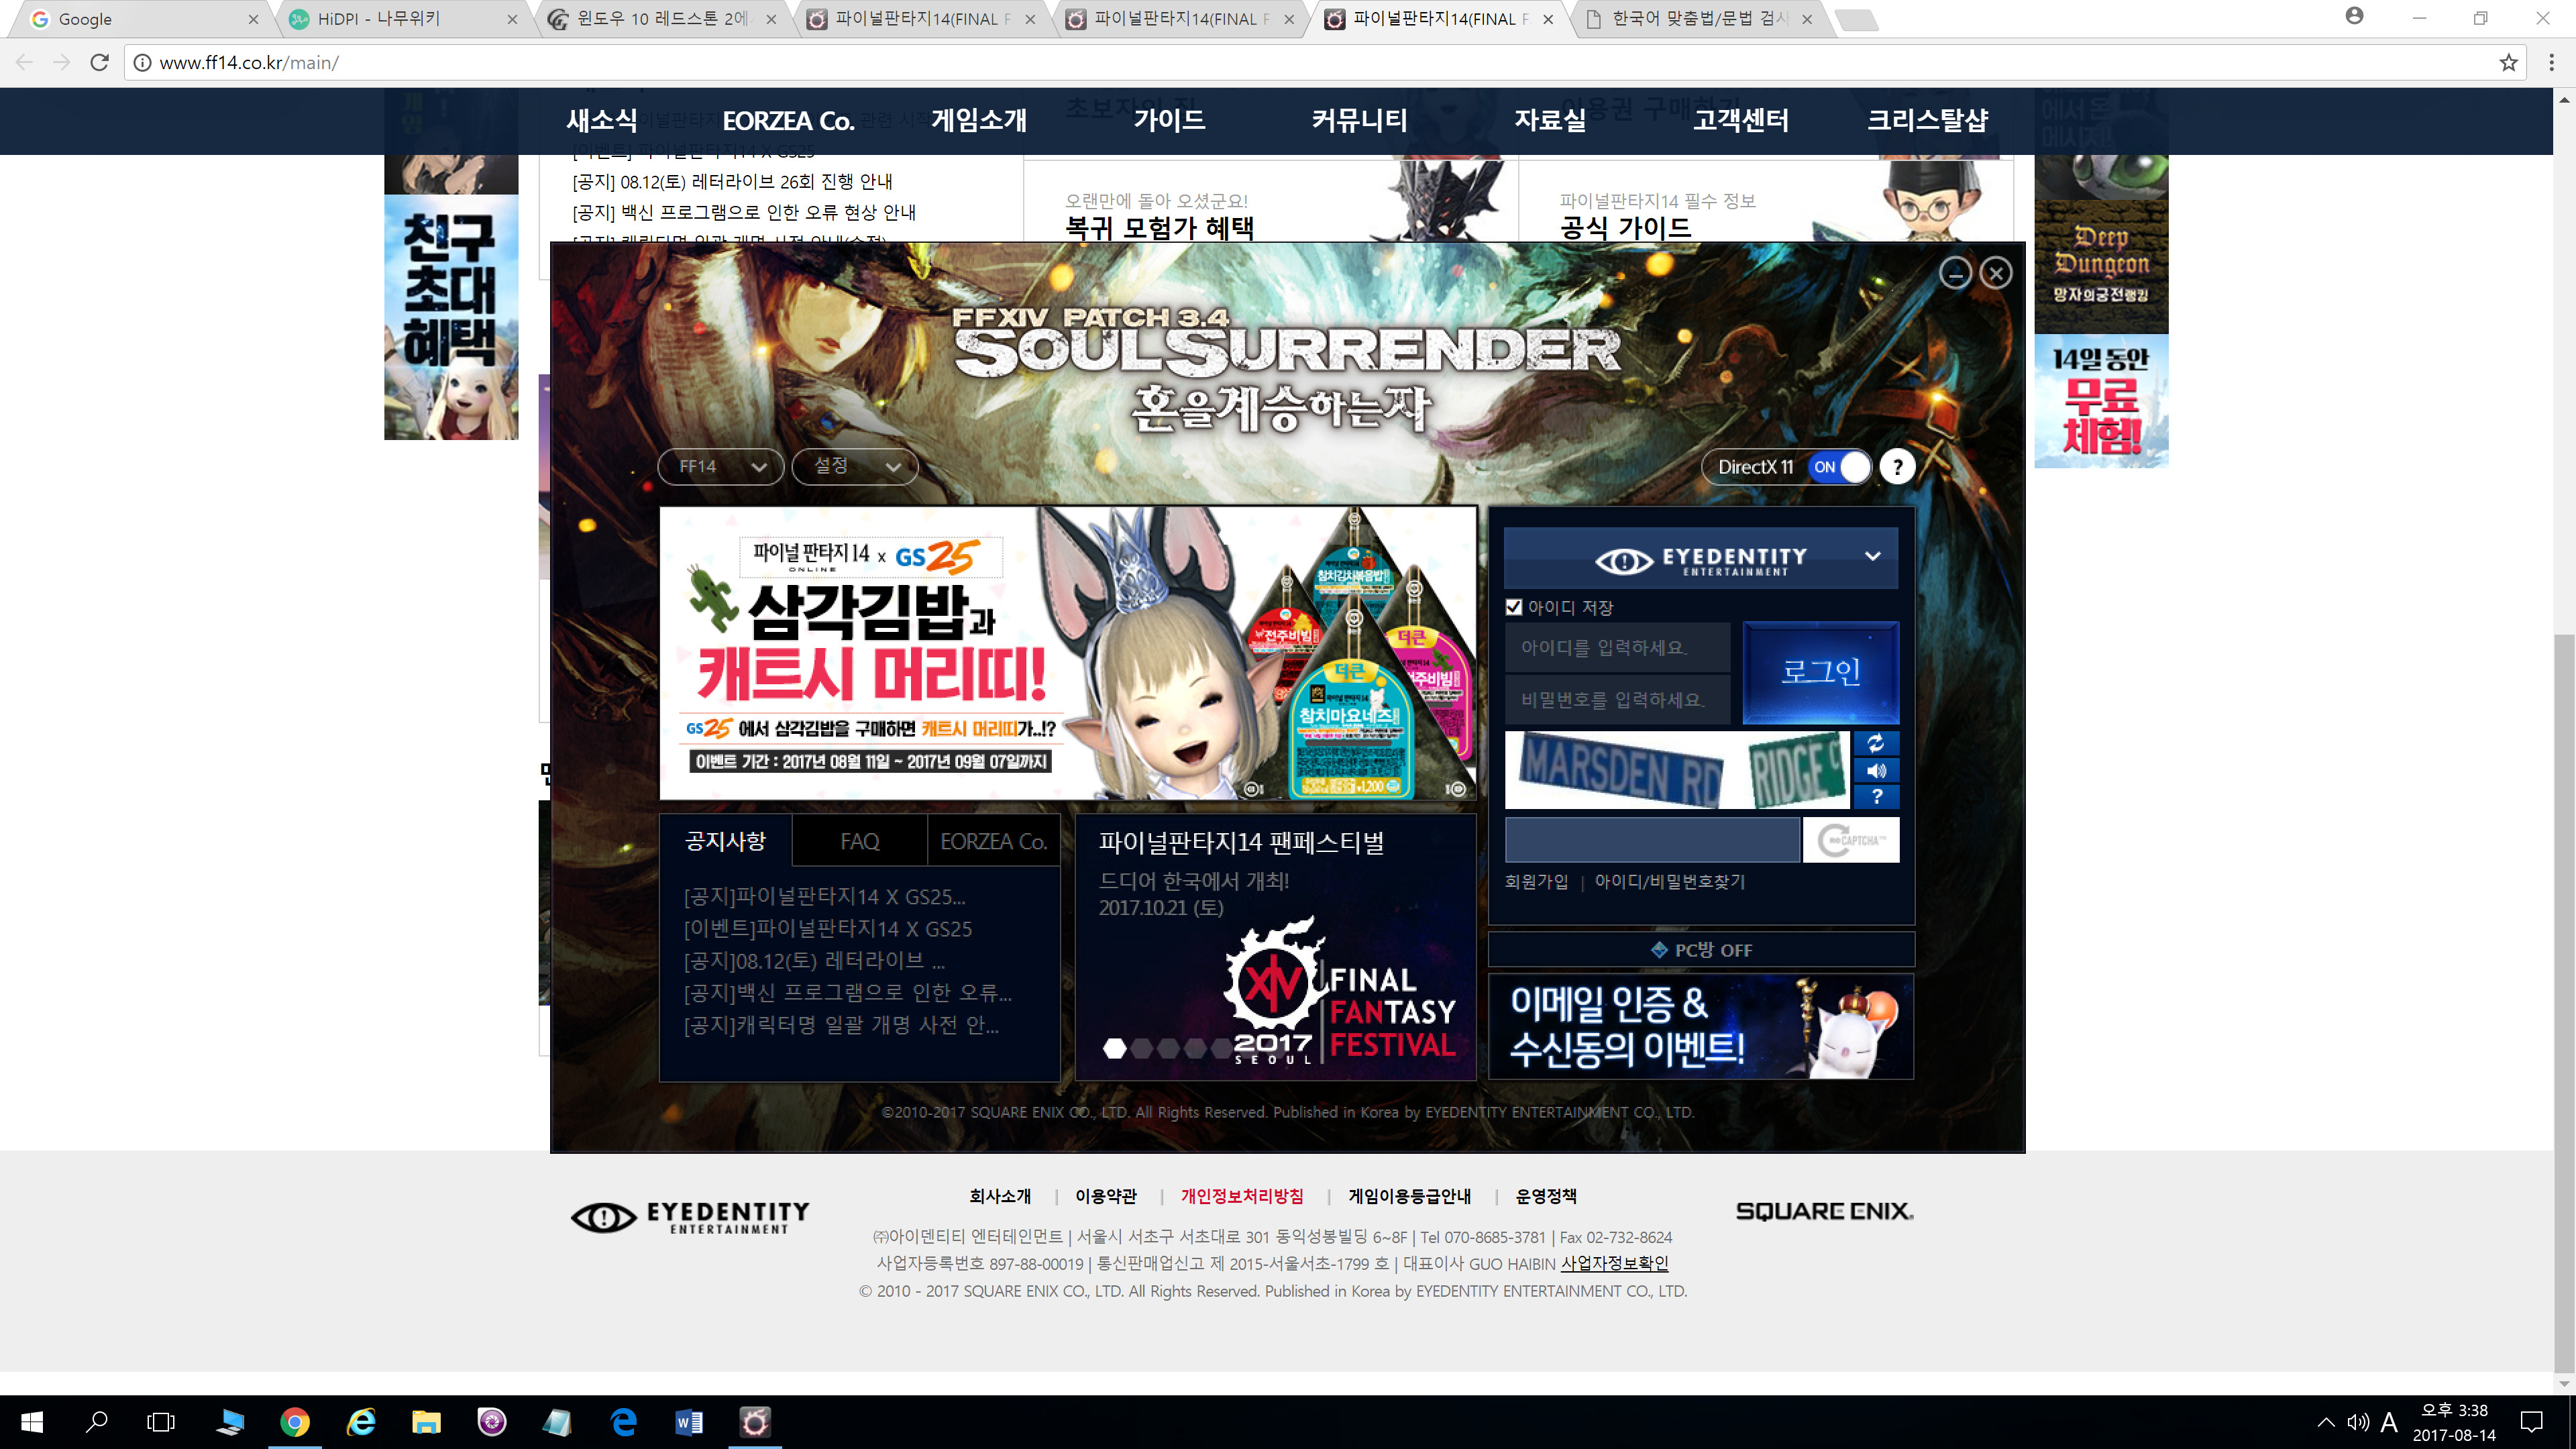The height and width of the screenshot is (1449, 2576).
Task: Open the 커뮤니티 menu
Action: click(x=1360, y=121)
